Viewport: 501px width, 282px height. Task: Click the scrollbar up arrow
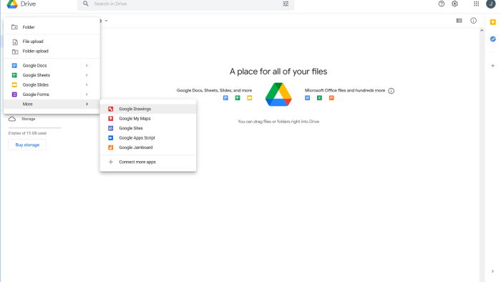click(482, 30)
